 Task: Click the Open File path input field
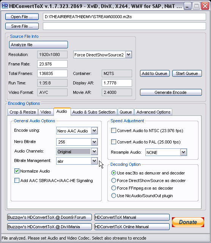click(124, 17)
